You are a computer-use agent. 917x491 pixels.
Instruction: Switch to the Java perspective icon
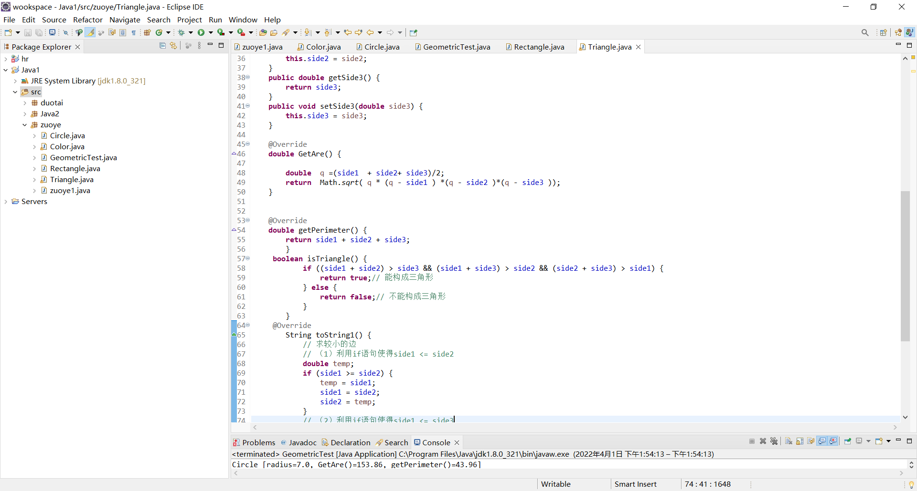(x=909, y=32)
